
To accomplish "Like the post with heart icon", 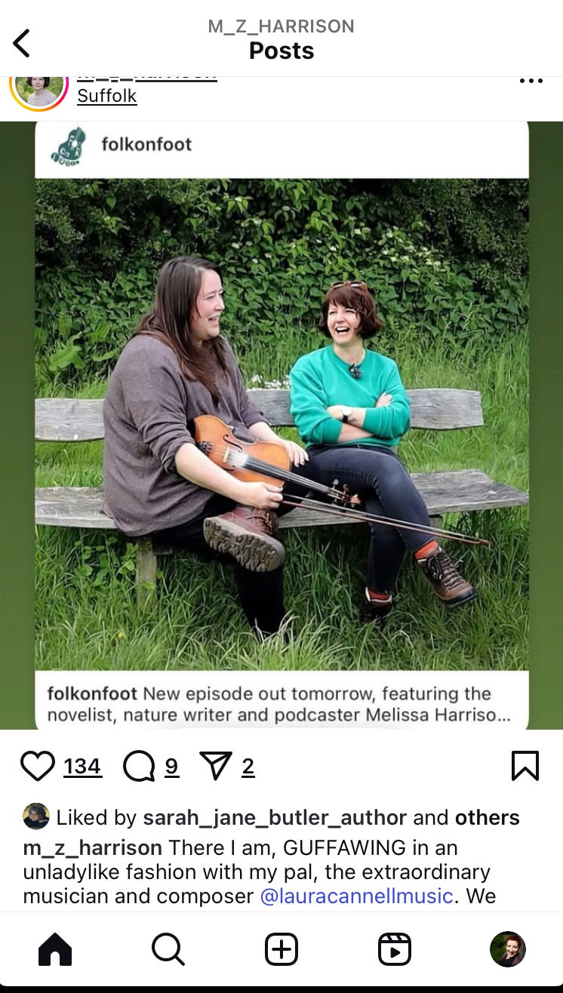I will coord(37,767).
